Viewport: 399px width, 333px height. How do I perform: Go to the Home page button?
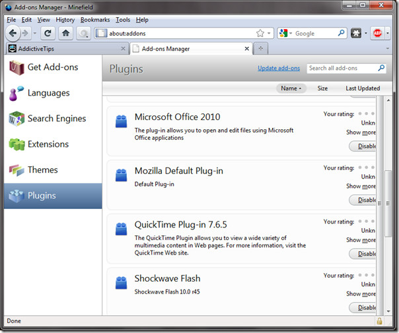click(x=65, y=33)
